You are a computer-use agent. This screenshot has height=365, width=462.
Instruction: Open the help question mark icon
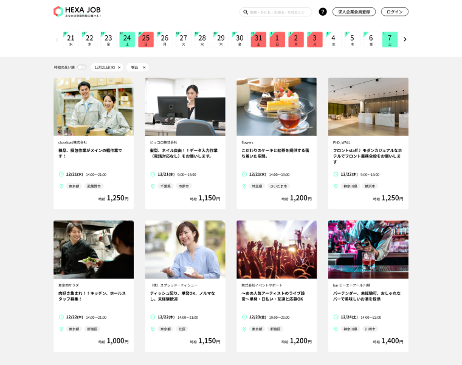click(323, 12)
